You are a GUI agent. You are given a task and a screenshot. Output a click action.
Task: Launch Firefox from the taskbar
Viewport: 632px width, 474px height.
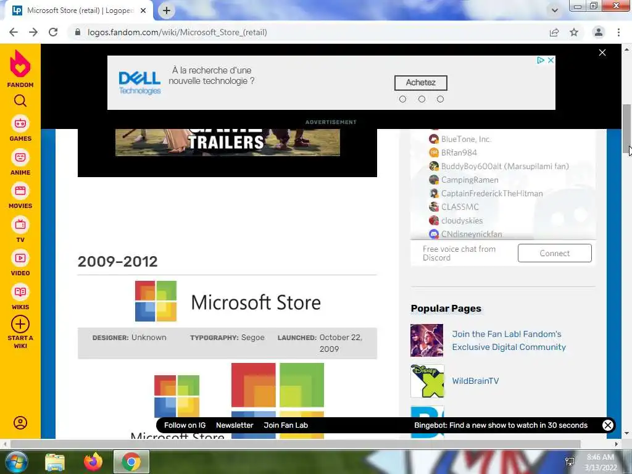pyautogui.click(x=93, y=462)
